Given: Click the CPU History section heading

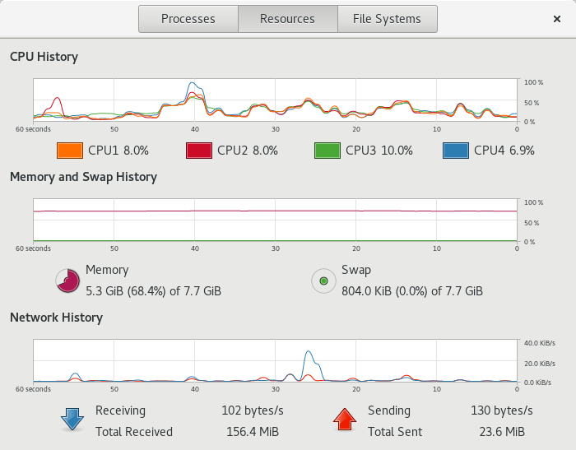Looking at the screenshot, I should (x=44, y=57).
